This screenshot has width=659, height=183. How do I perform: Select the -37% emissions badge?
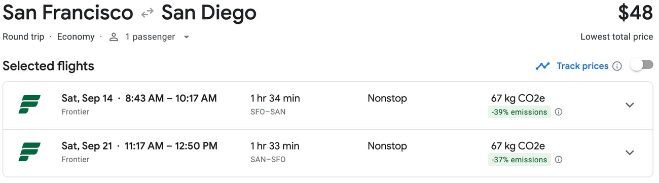[x=519, y=160]
